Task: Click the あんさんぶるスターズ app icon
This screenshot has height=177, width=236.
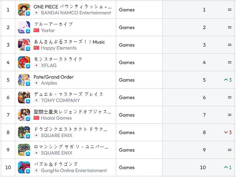Action: tap(24, 45)
